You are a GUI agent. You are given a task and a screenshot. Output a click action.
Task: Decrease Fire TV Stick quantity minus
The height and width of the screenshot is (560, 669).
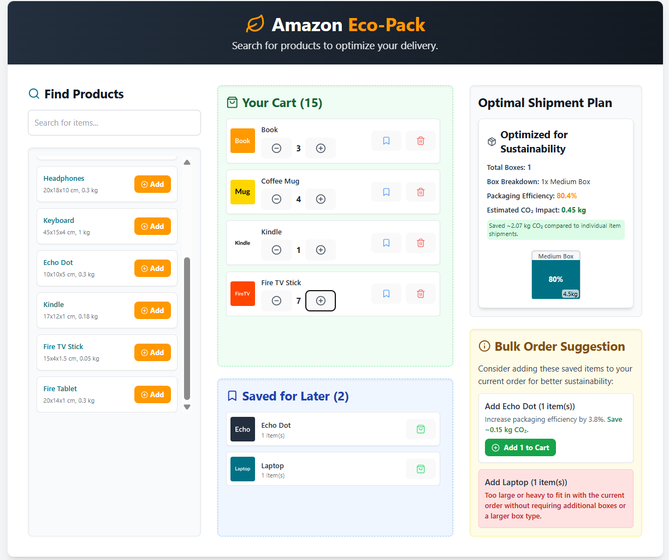(276, 300)
